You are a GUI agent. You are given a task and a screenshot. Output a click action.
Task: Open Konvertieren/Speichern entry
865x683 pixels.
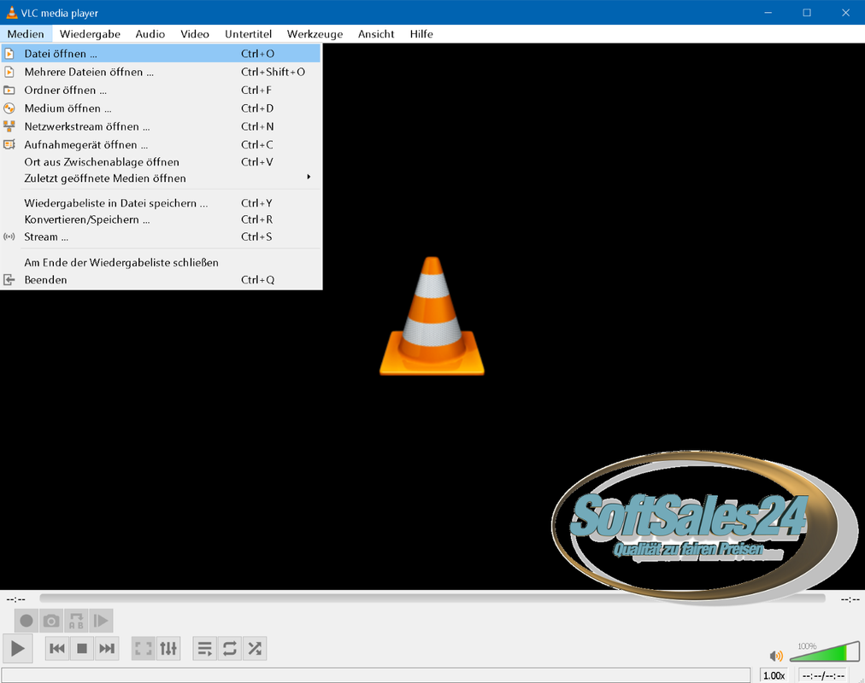[161, 219]
